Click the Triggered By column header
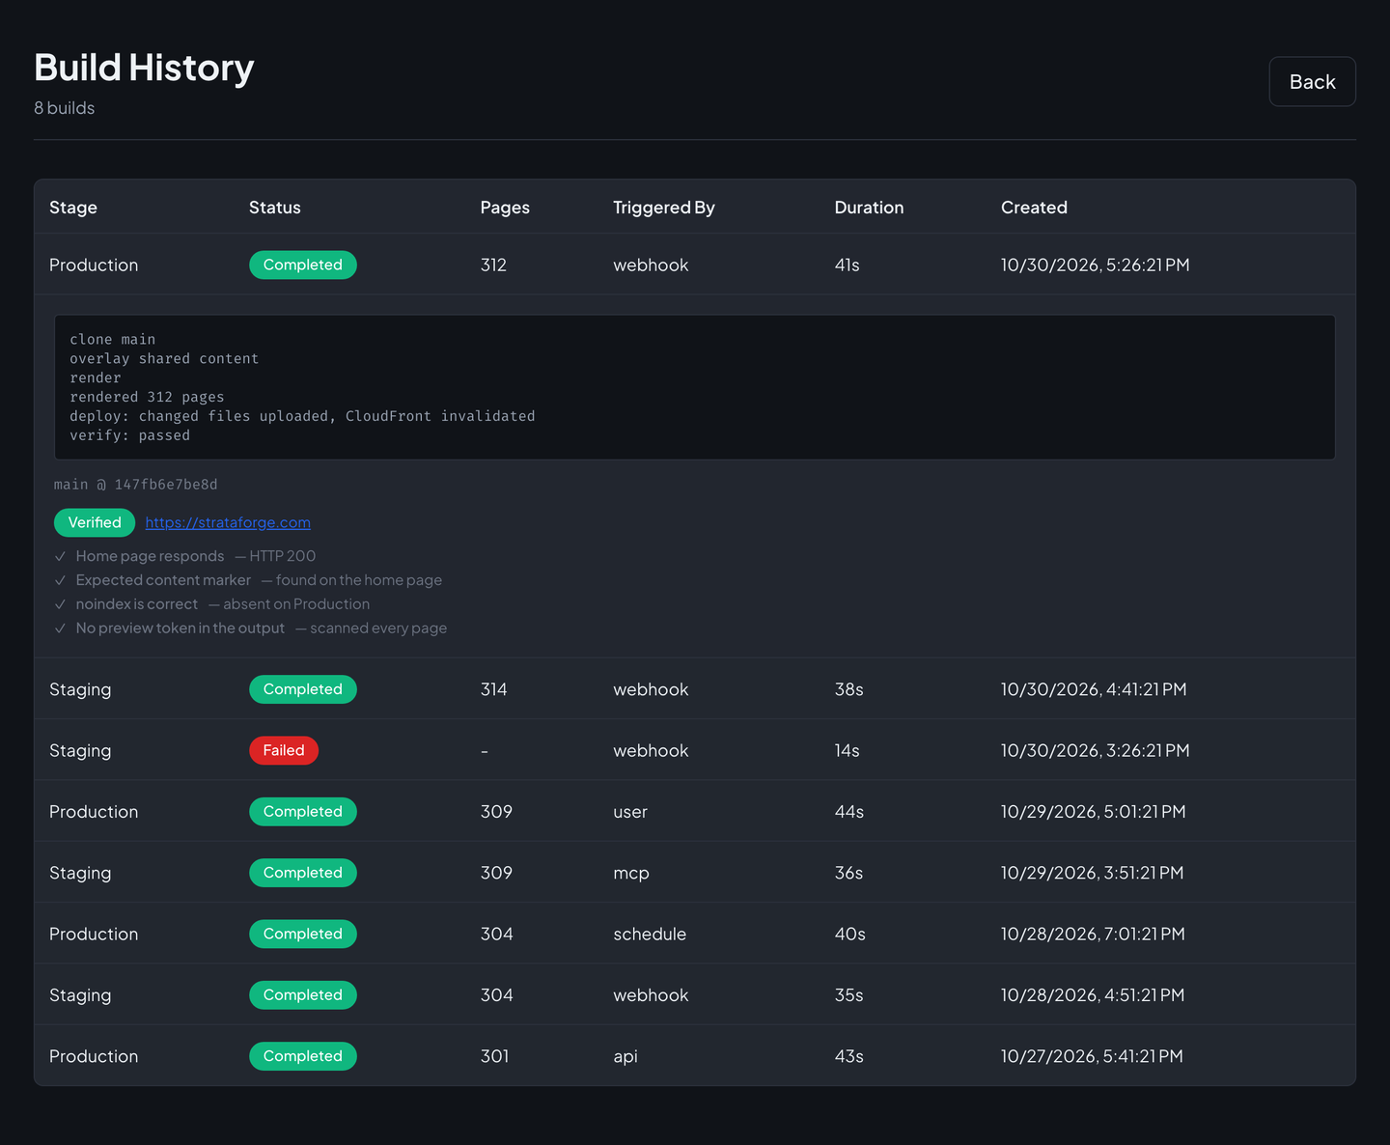1390x1145 pixels. pos(664,208)
